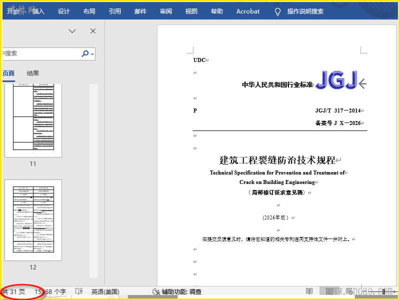Open the 引用 ribbon tab

click(x=115, y=11)
